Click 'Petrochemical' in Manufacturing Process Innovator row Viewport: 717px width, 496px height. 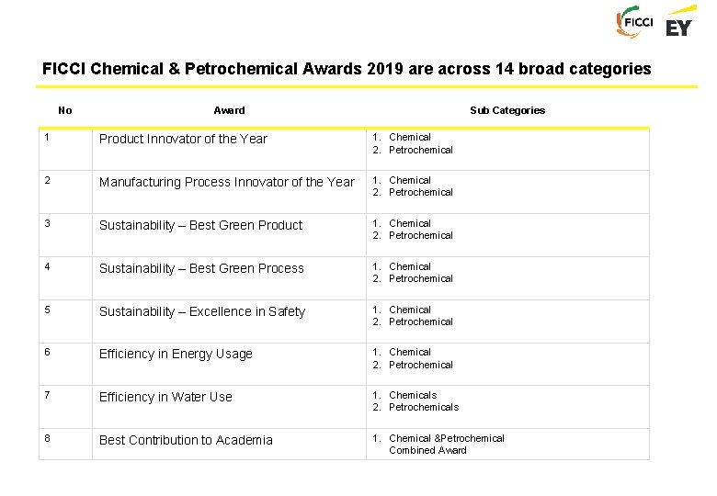tap(421, 192)
